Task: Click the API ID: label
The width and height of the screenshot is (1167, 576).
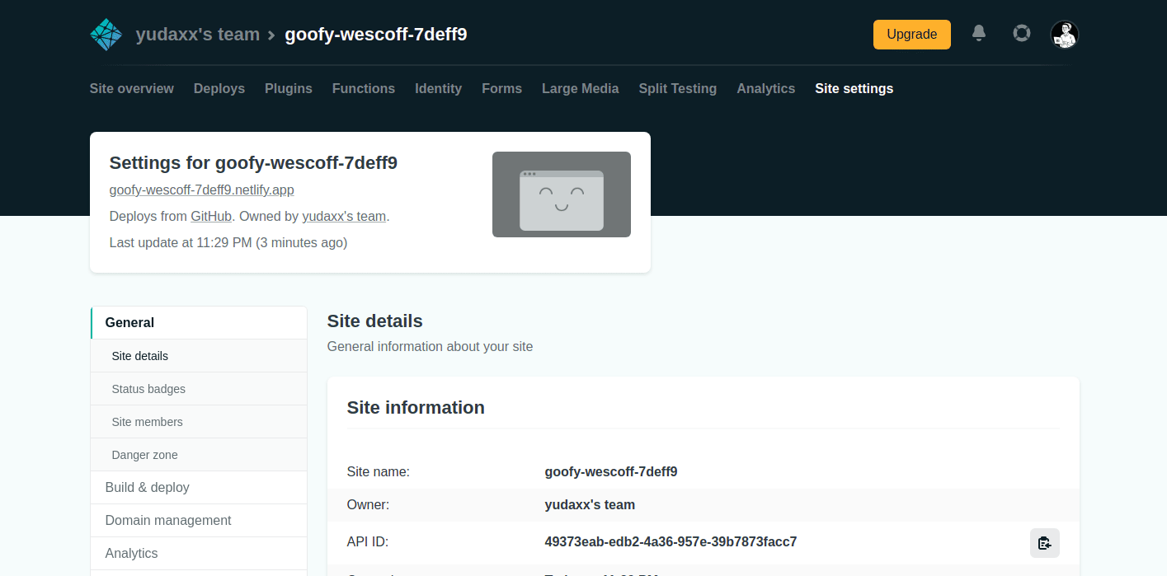Action: 368,542
